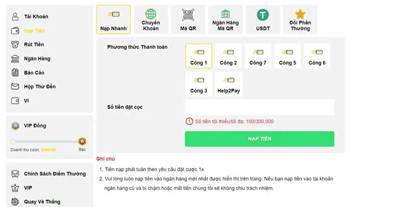
Task: Click the Ngân Hàng bank icon
Action: pyautogui.click(x=15, y=58)
